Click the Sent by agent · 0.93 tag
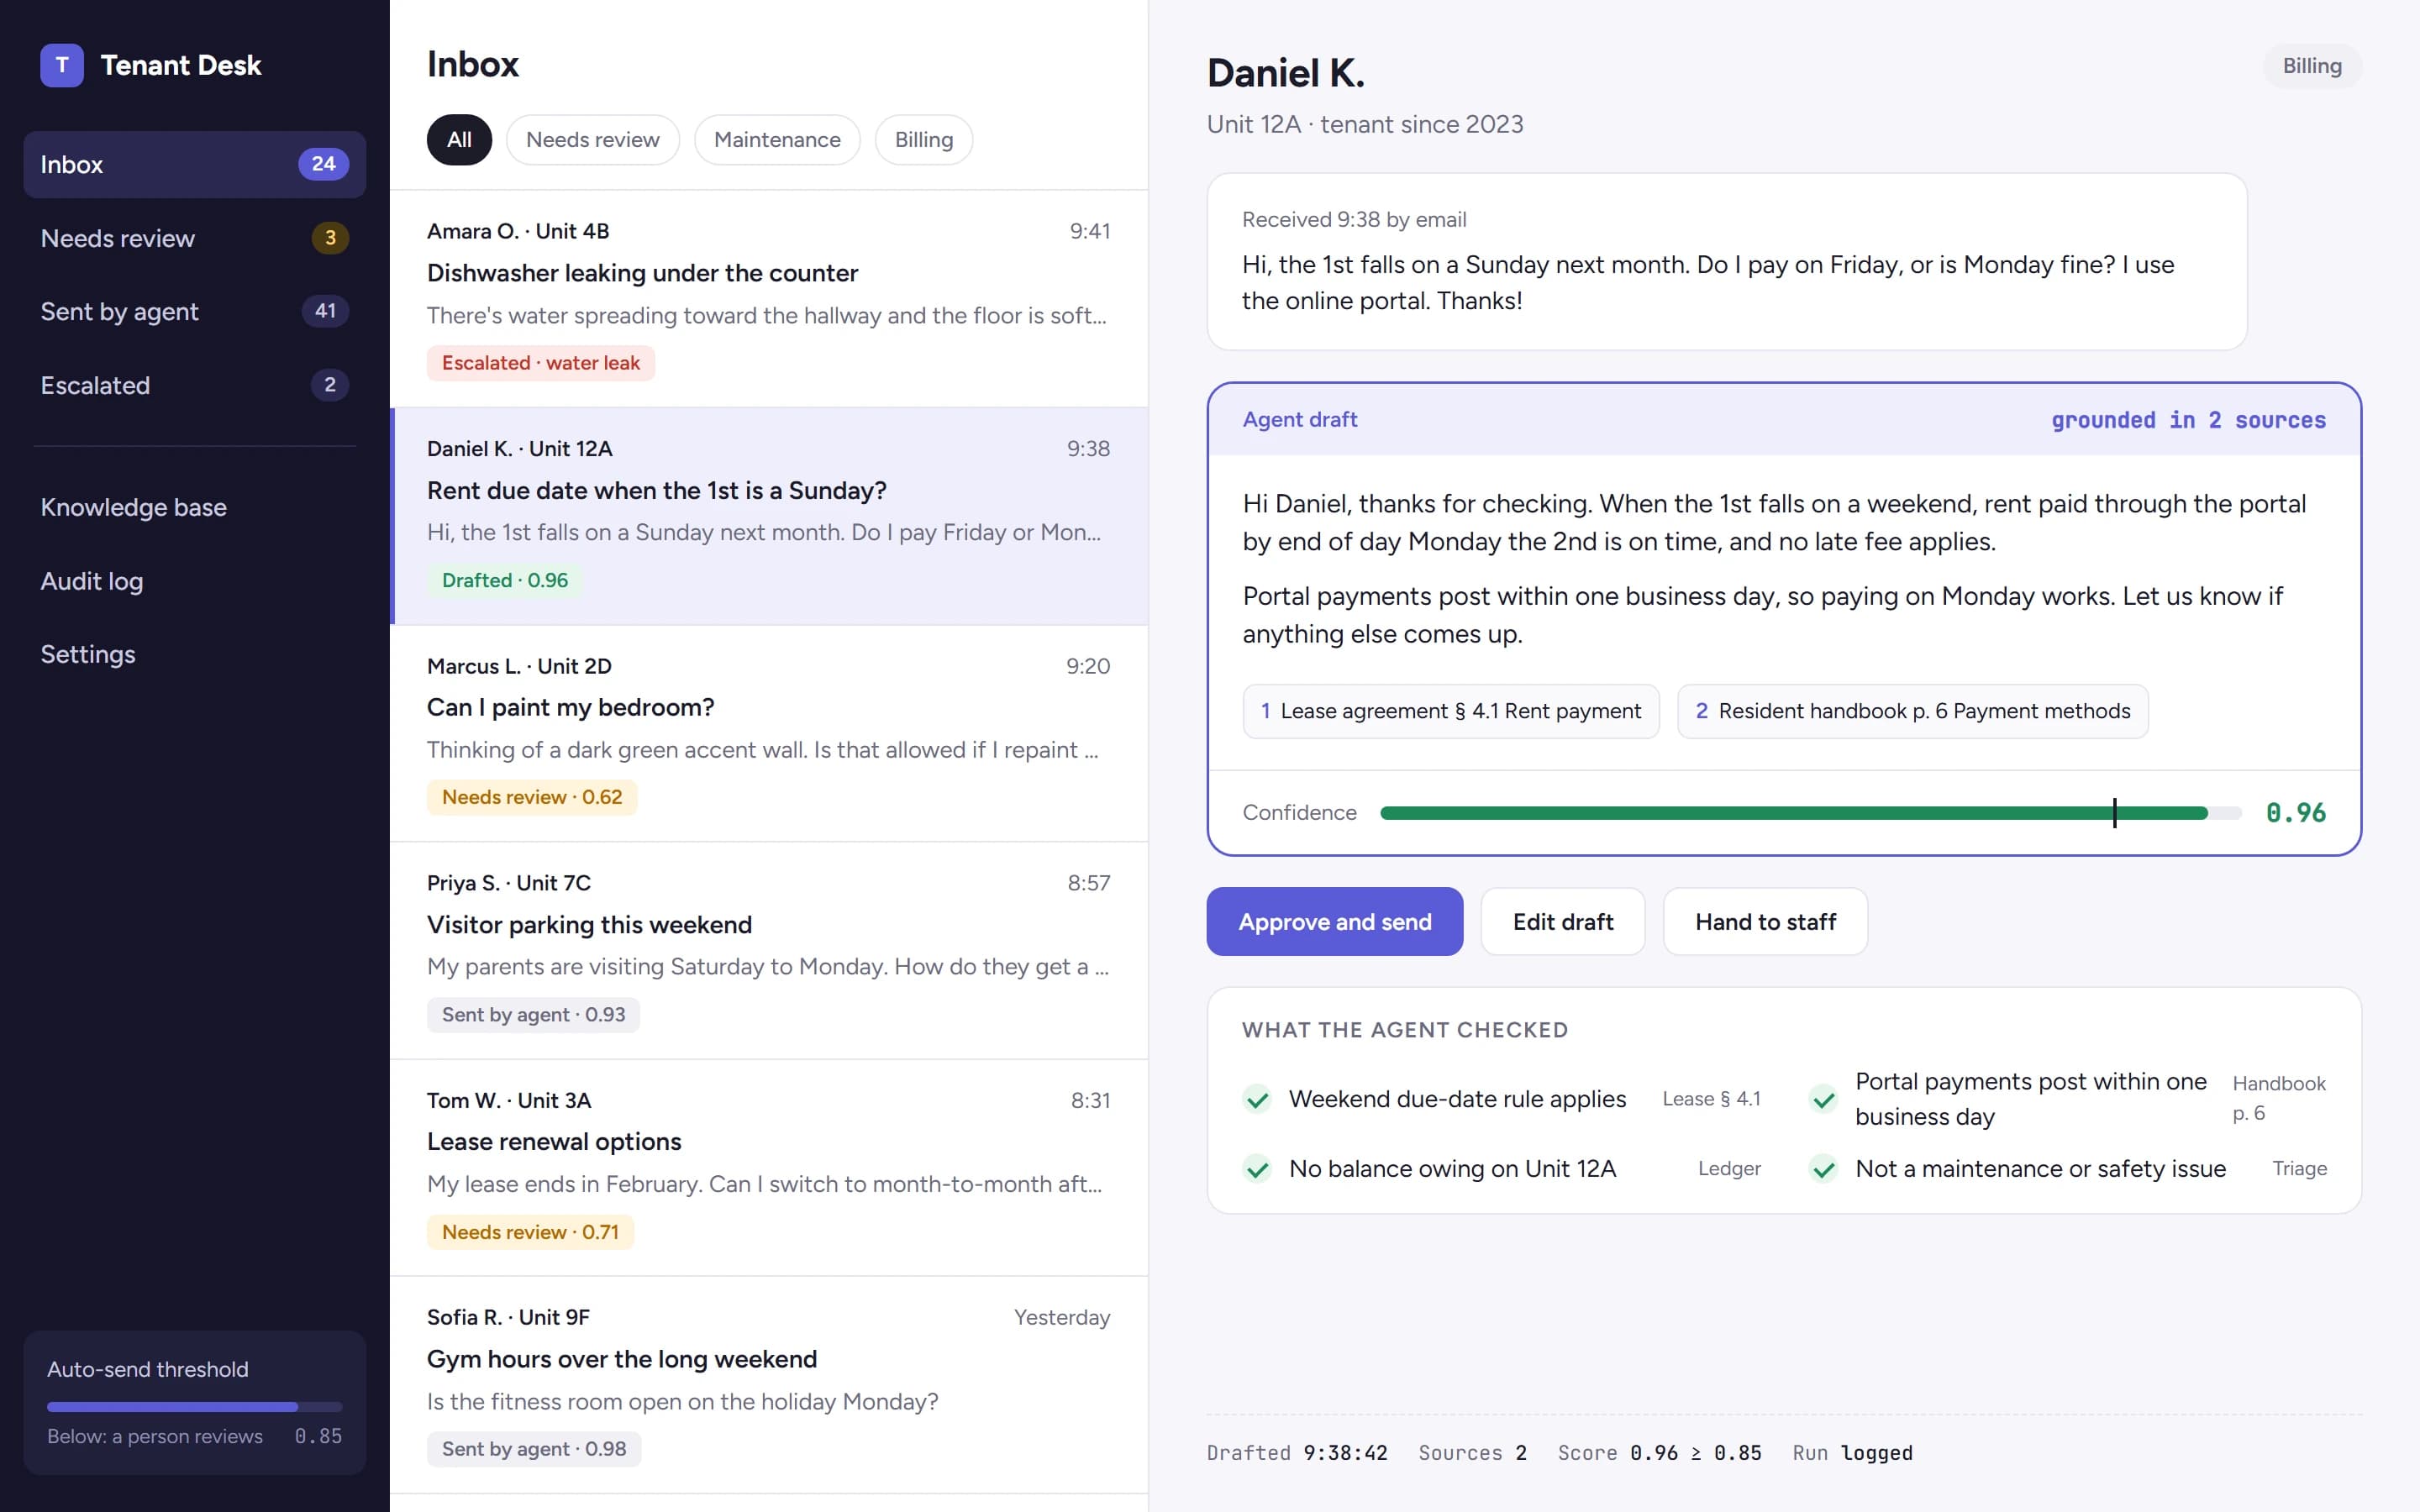Screen dimensions: 2420x1512 point(533,1015)
